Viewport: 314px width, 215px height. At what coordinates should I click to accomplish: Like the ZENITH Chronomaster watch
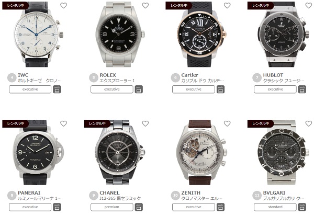pyautogui.click(x=227, y=123)
